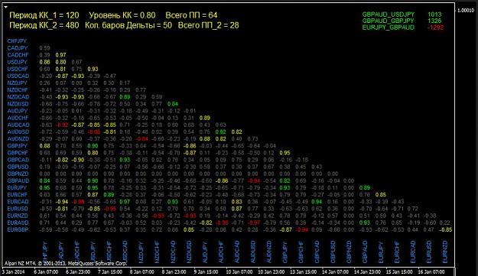Click the '6 Jan 07:00' time axis label
The width and height of the screenshot is (478, 276).
pyautogui.click(x=46, y=271)
